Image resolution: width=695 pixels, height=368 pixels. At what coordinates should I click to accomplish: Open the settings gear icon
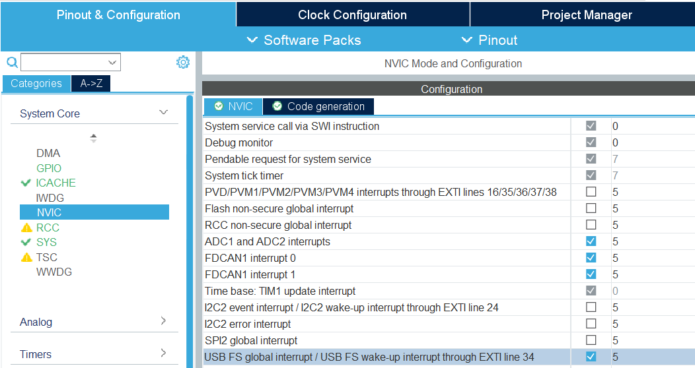click(183, 63)
